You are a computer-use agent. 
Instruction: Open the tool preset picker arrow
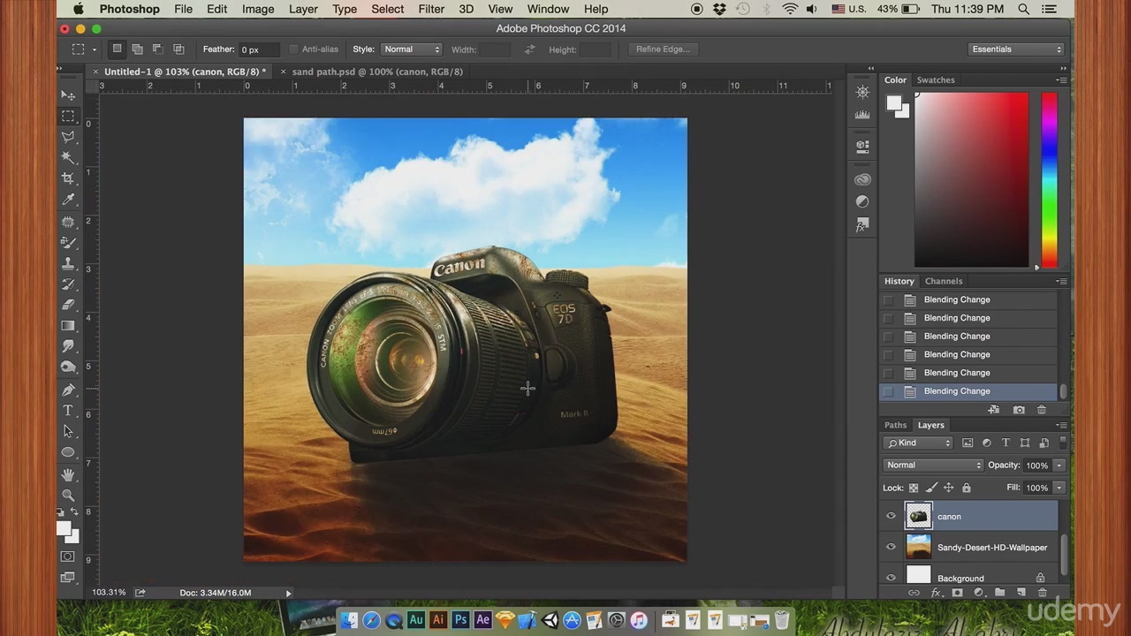tap(94, 49)
